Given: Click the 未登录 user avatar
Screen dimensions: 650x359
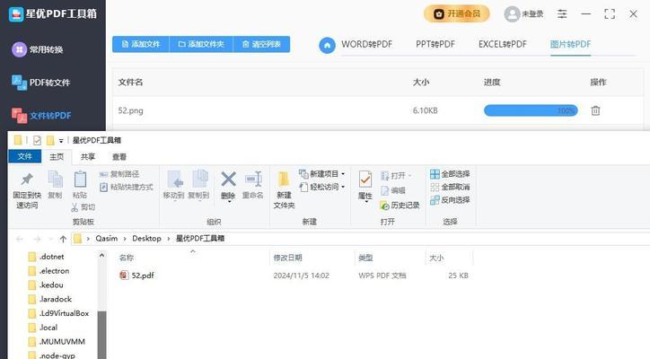Looking at the screenshot, I should pos(512,14).
